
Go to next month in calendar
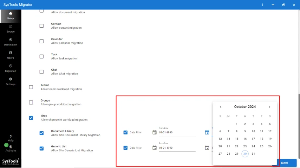click(269, 107)
